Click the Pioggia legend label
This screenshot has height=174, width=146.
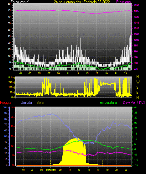(6, 103)
